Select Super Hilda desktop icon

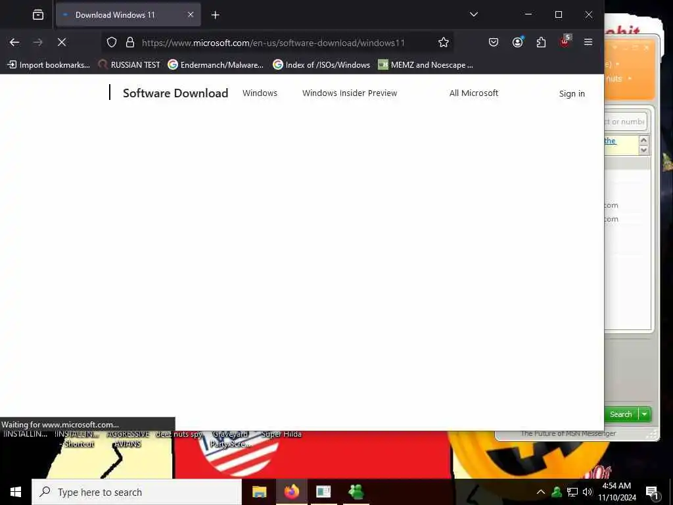coord(281,434)
